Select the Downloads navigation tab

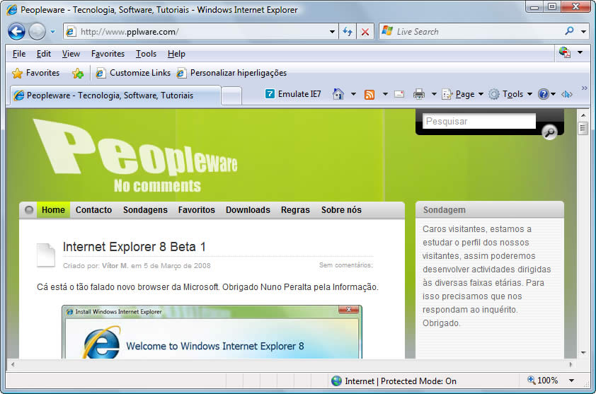248,210
